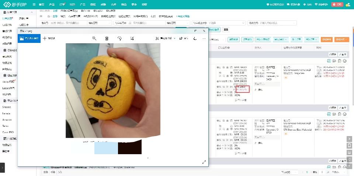Open the rightmost orange dropdown button
The image size is (354, 176).
pos(342,40)
